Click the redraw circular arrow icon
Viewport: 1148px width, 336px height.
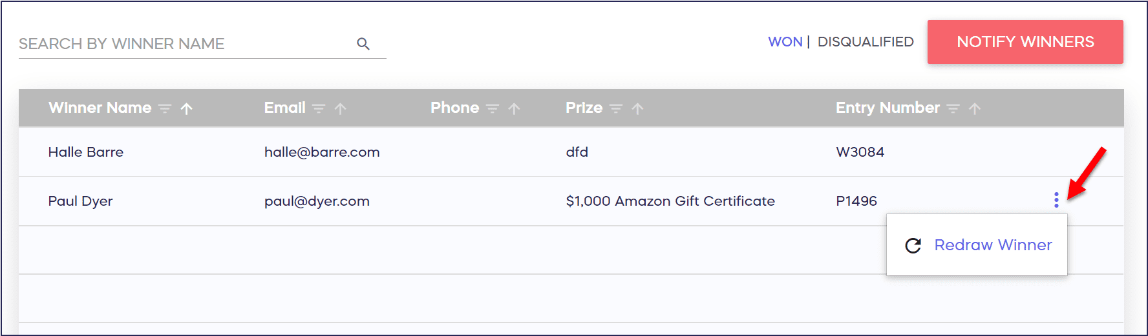pos(913,246)
